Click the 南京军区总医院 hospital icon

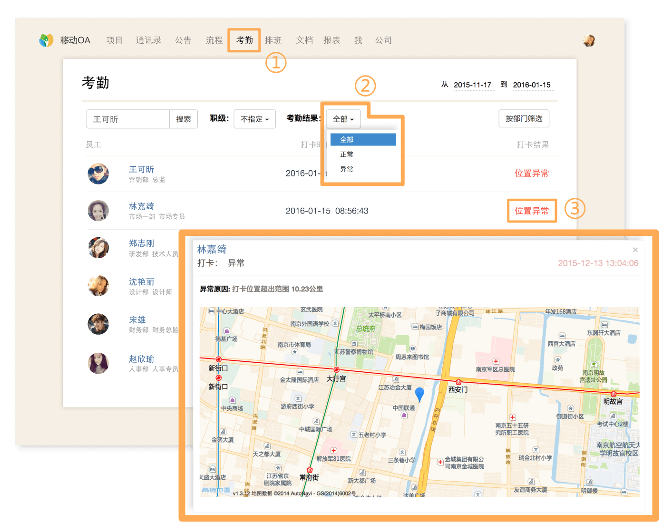point(496,361)
